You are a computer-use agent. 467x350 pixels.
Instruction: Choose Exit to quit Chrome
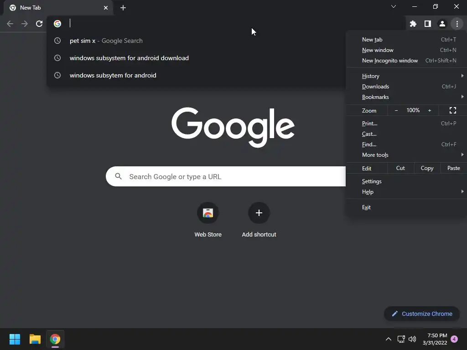pos(406,207)
